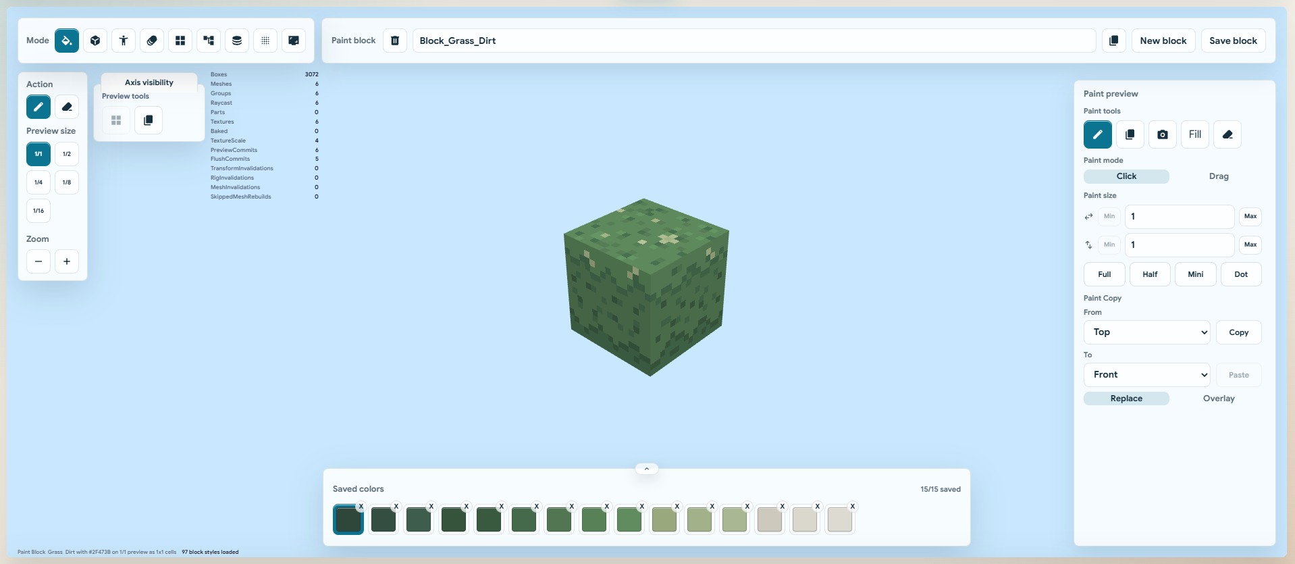Click the Save block button
The image size is (1295, 564).
pos(1234,41)
